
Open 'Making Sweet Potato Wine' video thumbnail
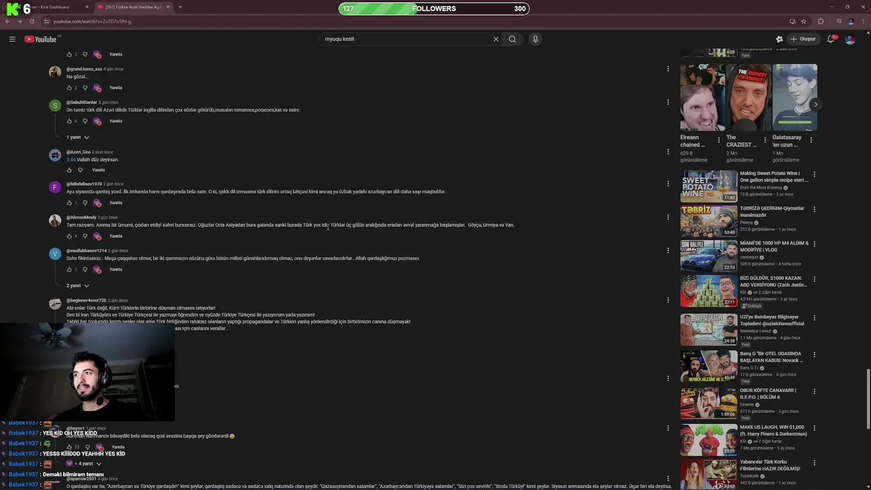coord(709,186)
